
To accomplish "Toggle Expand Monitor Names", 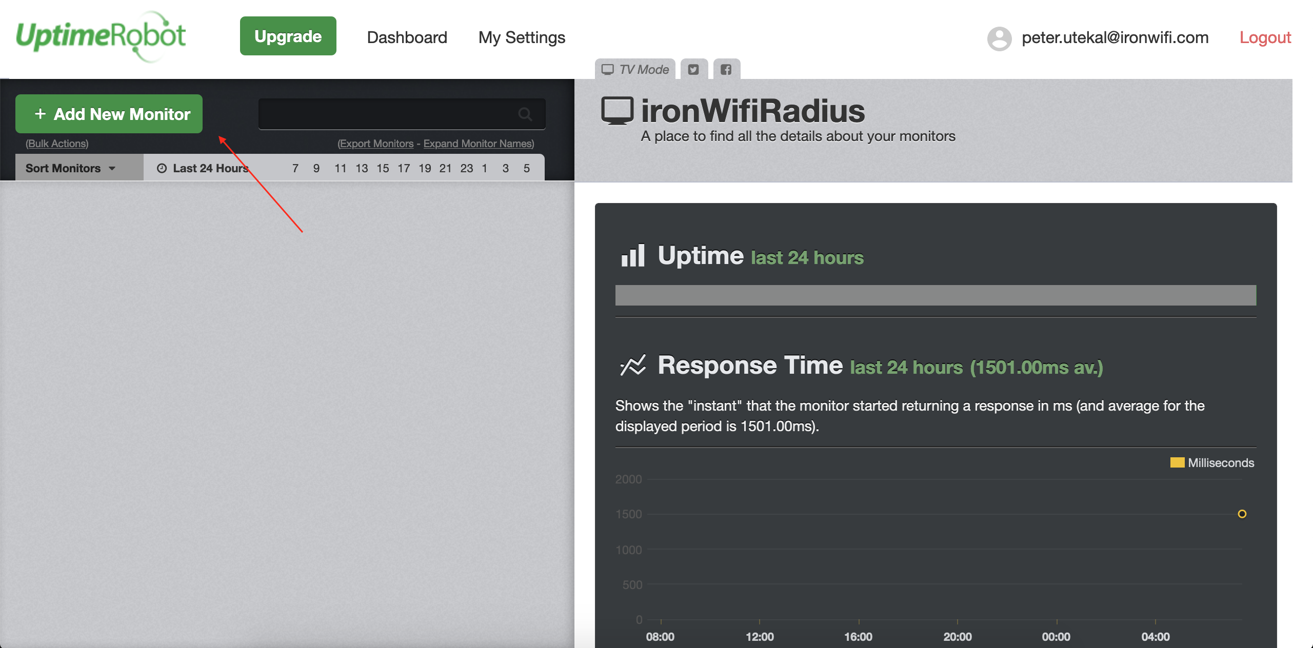I will click(479, 144).
